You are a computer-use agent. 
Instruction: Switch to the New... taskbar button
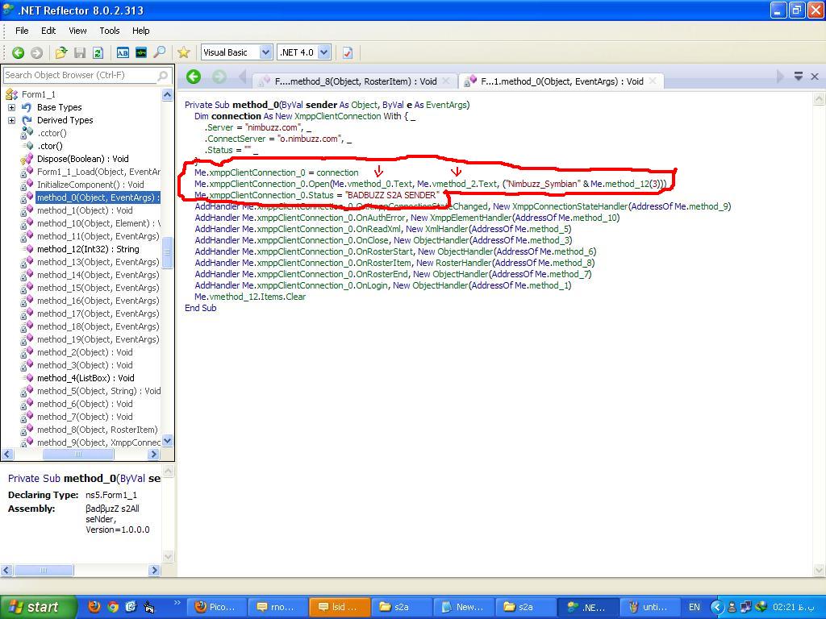click(464, 607)
